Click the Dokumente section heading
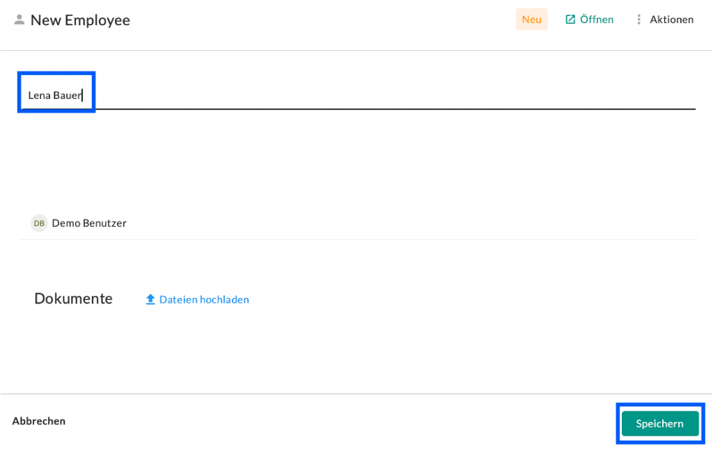713x456 pixels. (73, 299)
